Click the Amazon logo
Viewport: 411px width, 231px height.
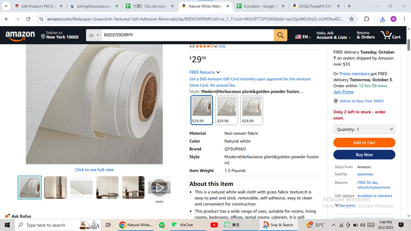tap(20, 35)
